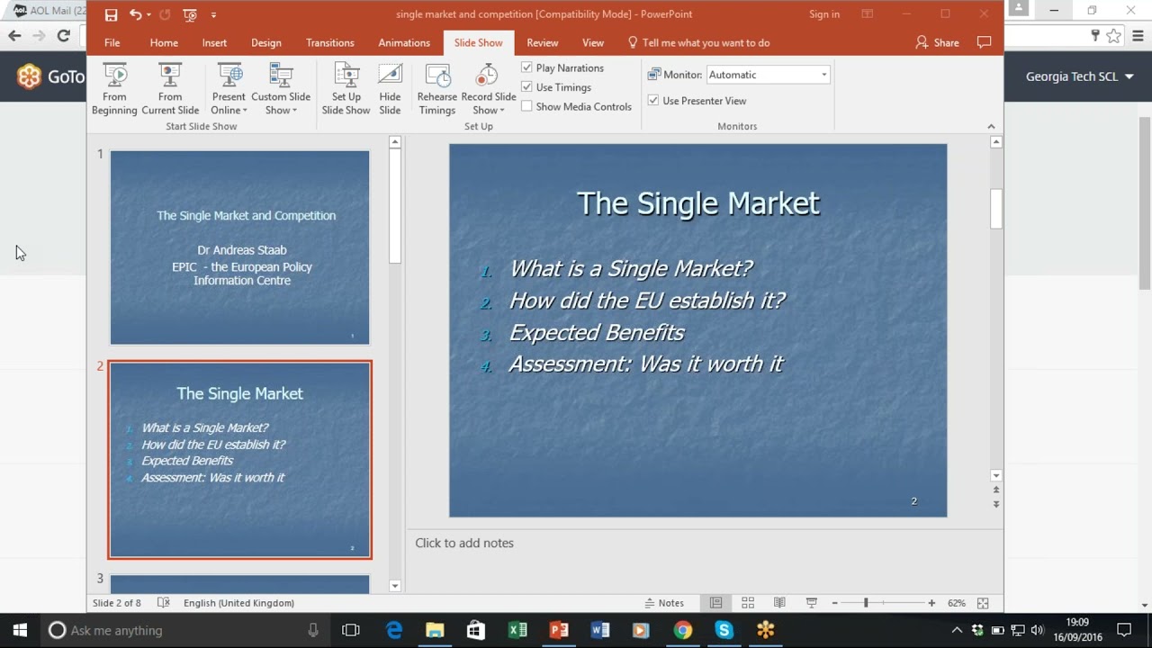Open Word from taskbar

600,630
